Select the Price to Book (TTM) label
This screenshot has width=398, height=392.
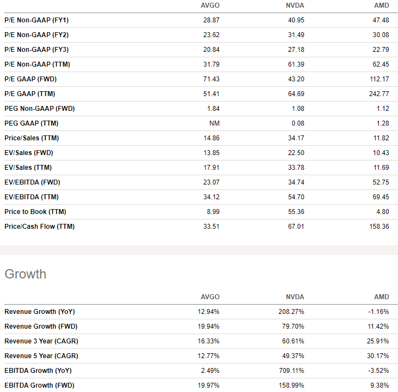pyautogui.click(x=35, y=212)
